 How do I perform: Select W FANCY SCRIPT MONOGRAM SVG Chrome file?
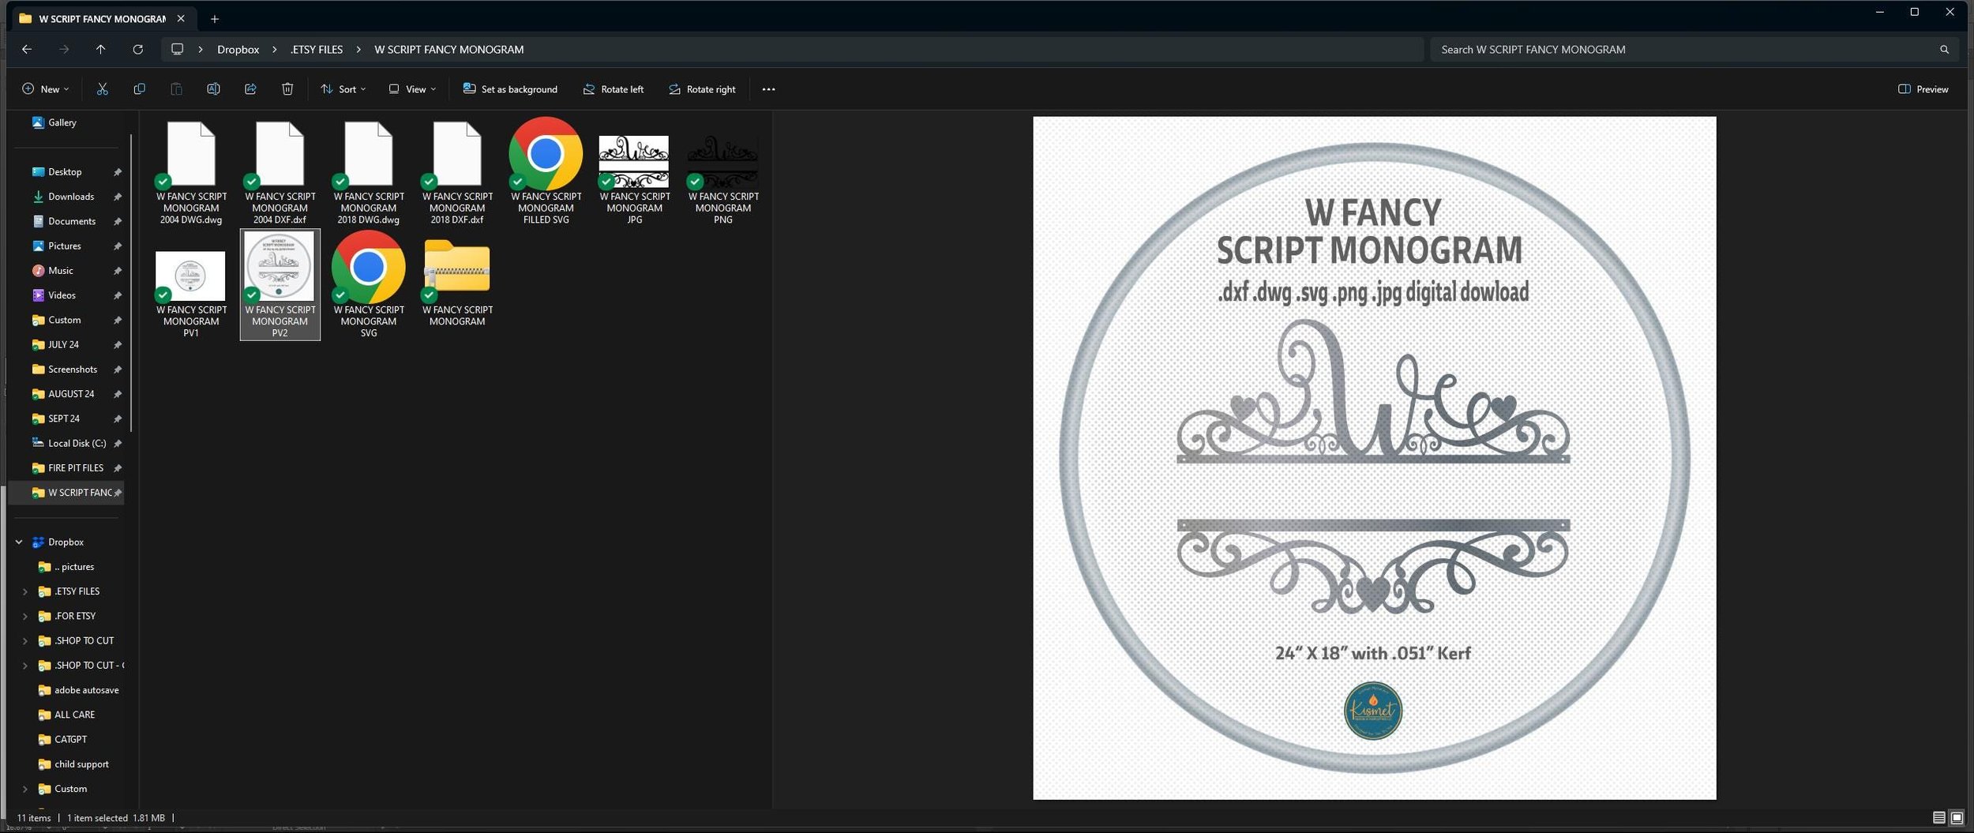(x=369, y=286)
